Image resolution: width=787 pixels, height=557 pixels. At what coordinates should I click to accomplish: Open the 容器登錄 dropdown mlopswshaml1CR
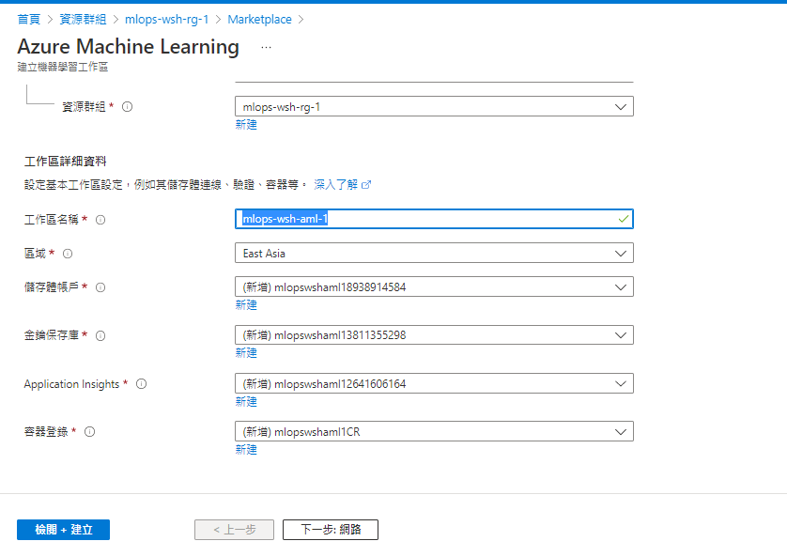click(434, 431)
